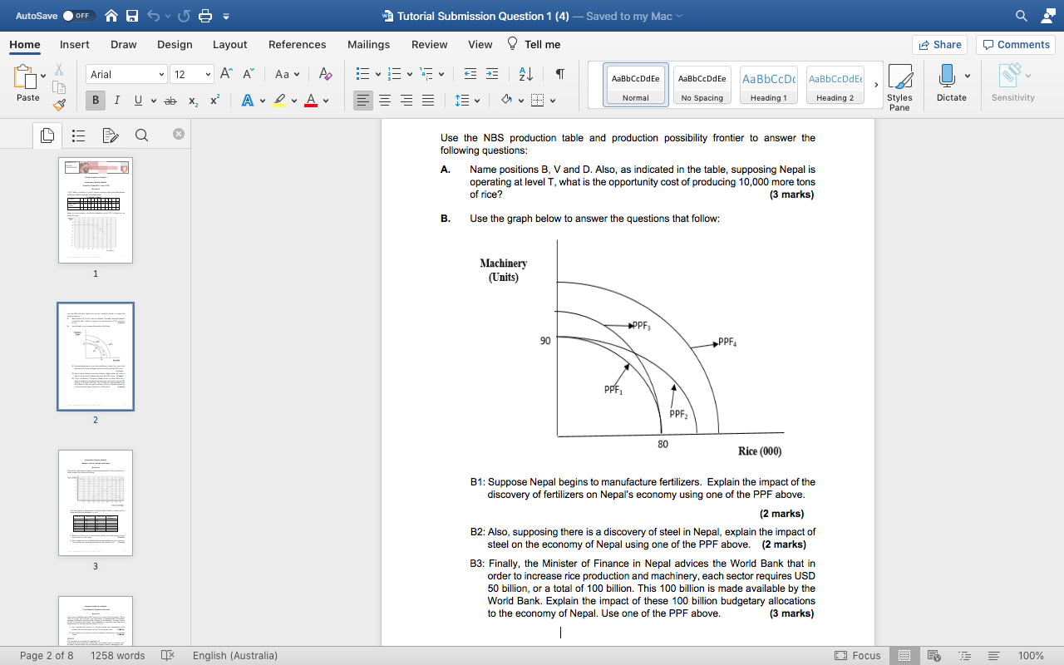This screenshot has height=665, width=1064.
Task: Apply the Heading 1 style
Action: (x=769, y=86)
